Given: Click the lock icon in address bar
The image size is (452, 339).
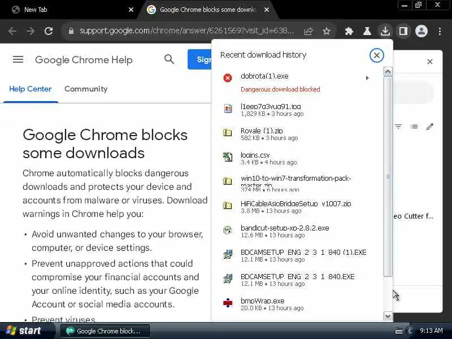Looking at the screenshot, I should pos(71,31).
